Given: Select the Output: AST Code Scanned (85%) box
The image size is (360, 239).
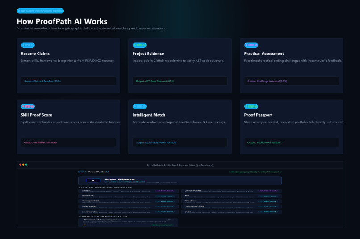Looking at the screenshot, I should pyautogui.click(x=180, y=81).
